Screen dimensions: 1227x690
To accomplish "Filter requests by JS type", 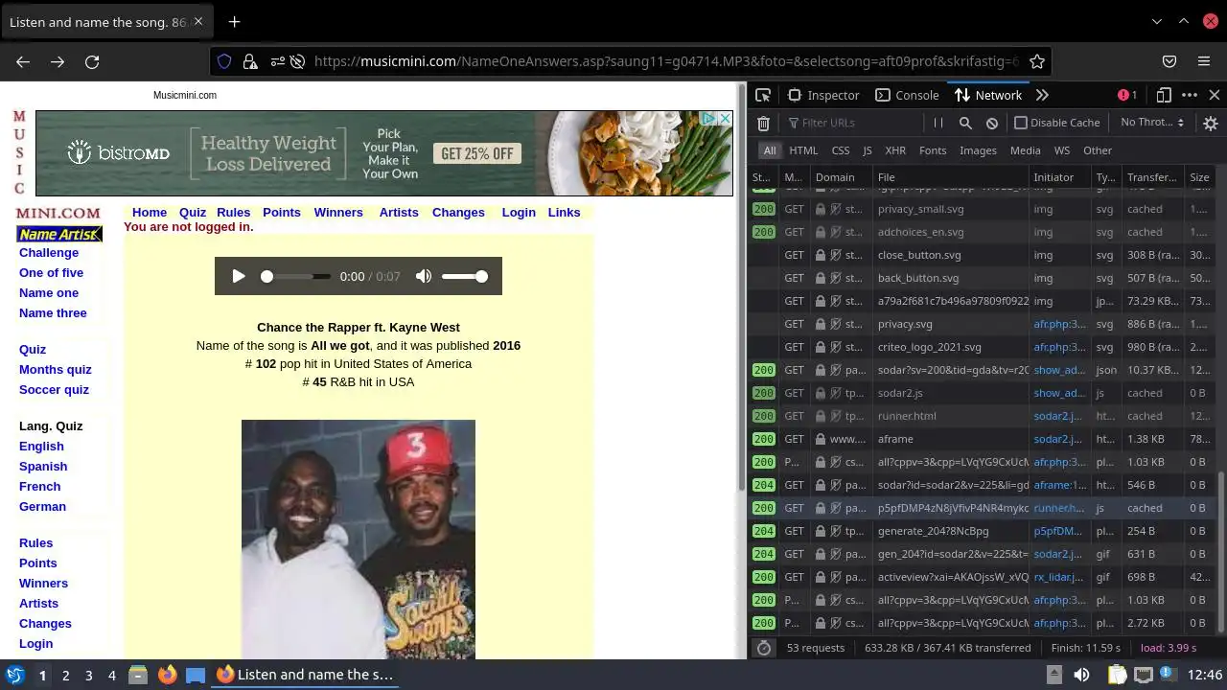I will [x=868, y=150].
